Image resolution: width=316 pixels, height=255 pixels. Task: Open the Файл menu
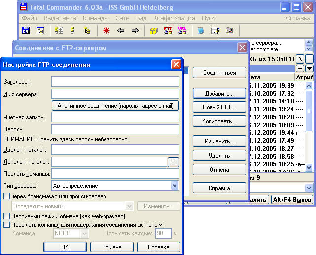pyautogui.click(x=30, y=18)
